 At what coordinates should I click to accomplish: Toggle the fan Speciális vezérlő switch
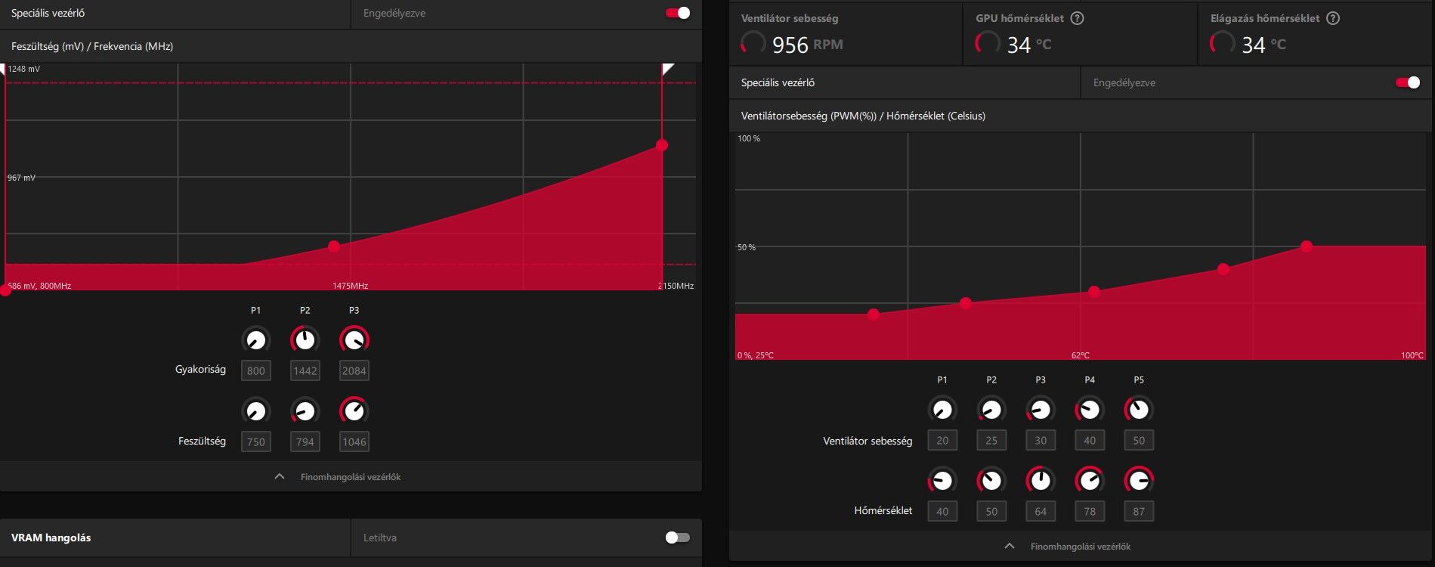point(1408,82)
